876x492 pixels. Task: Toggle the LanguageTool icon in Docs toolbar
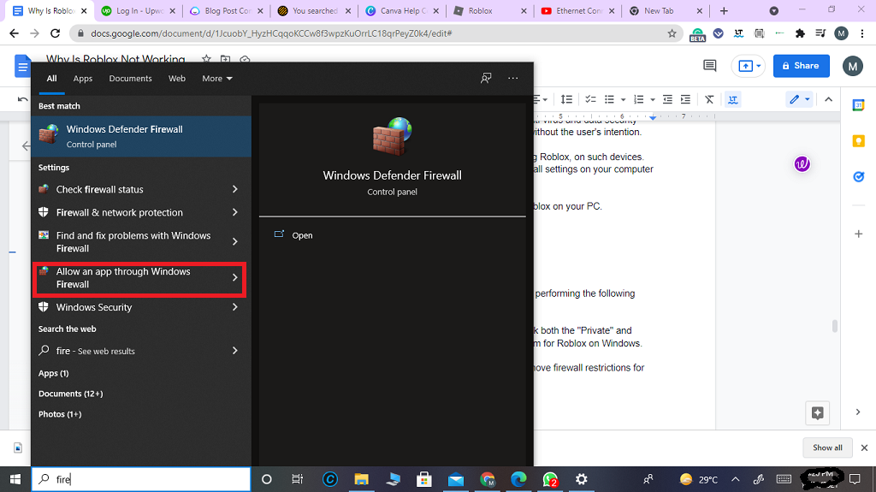point(732,99)
